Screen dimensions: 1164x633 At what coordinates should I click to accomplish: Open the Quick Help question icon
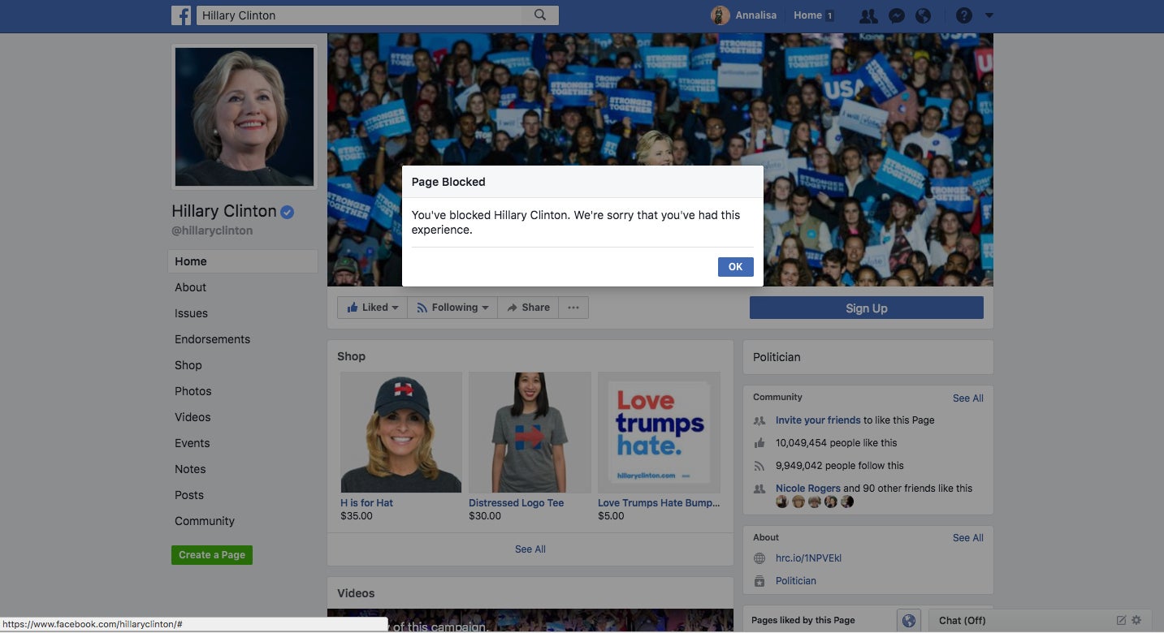click(963, 15)
